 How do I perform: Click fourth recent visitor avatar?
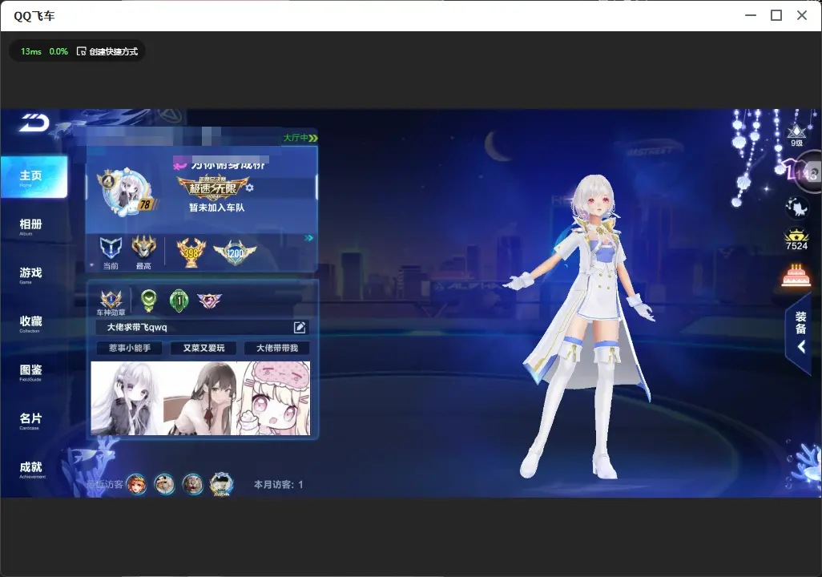coord(221,484)
